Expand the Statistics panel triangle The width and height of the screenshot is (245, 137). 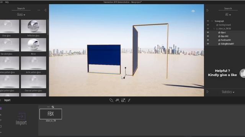(x=207, y=92)
